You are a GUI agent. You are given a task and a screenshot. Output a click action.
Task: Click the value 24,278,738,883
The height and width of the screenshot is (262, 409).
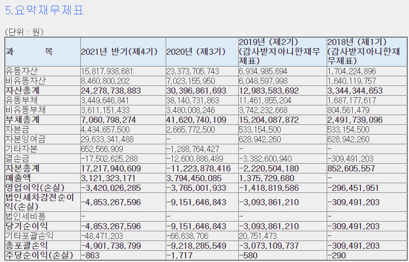point(111,91)
